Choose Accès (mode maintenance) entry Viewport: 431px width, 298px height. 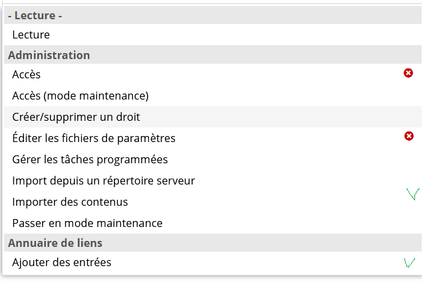point(213,96)
